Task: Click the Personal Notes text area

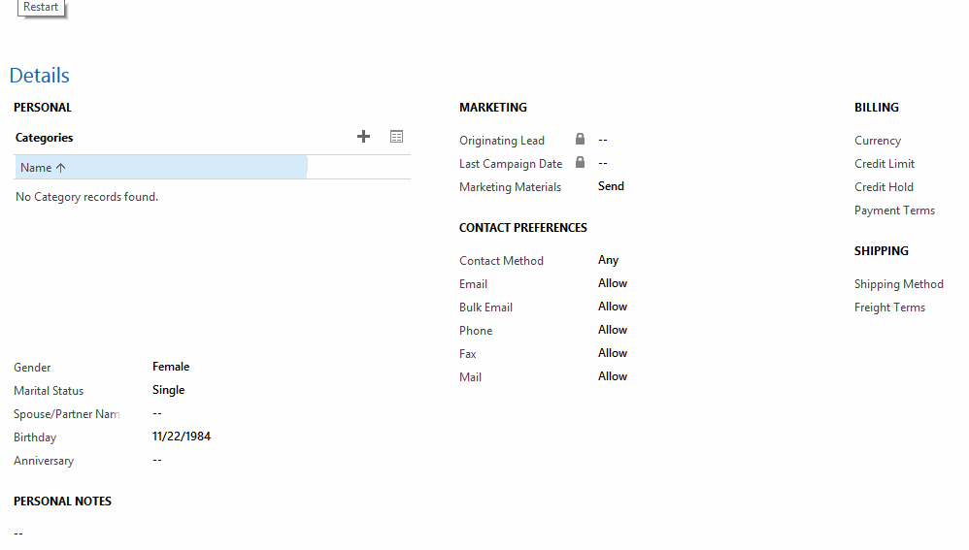Action: click(19, 533)
